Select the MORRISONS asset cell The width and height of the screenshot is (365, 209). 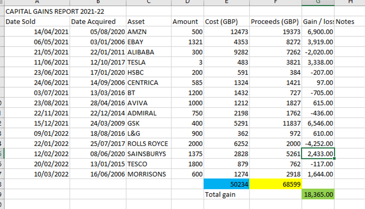[149, 174]
